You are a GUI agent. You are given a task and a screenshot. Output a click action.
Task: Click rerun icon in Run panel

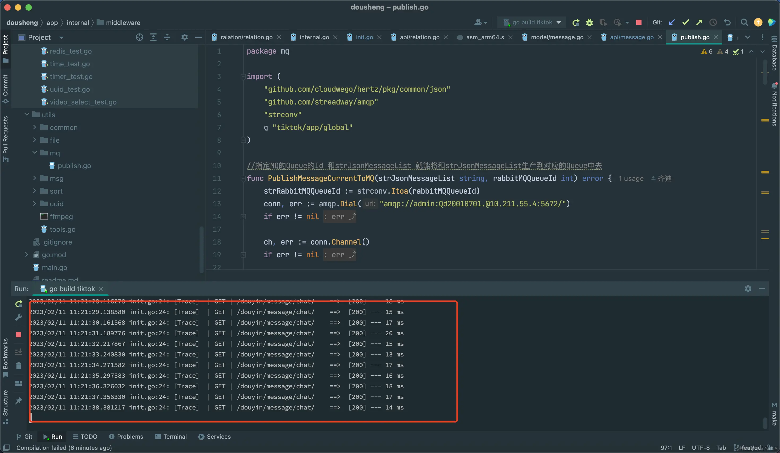19,304
